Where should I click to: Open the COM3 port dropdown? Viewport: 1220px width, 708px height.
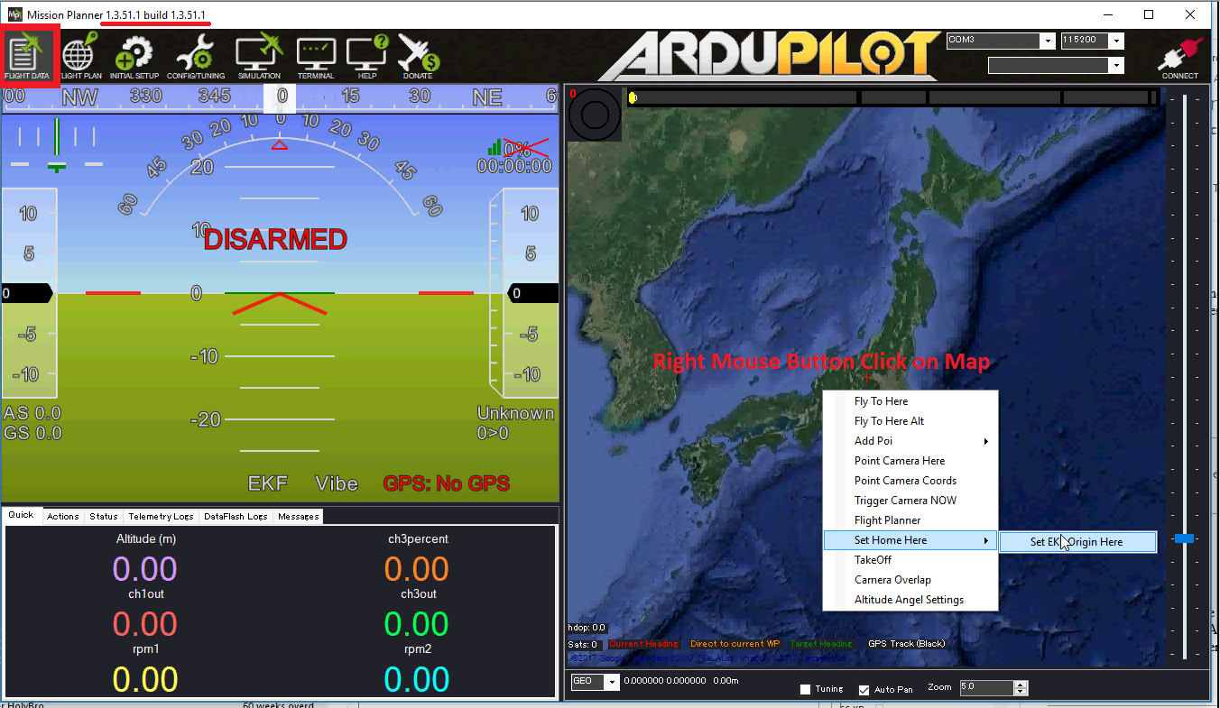click(1047, 40)
